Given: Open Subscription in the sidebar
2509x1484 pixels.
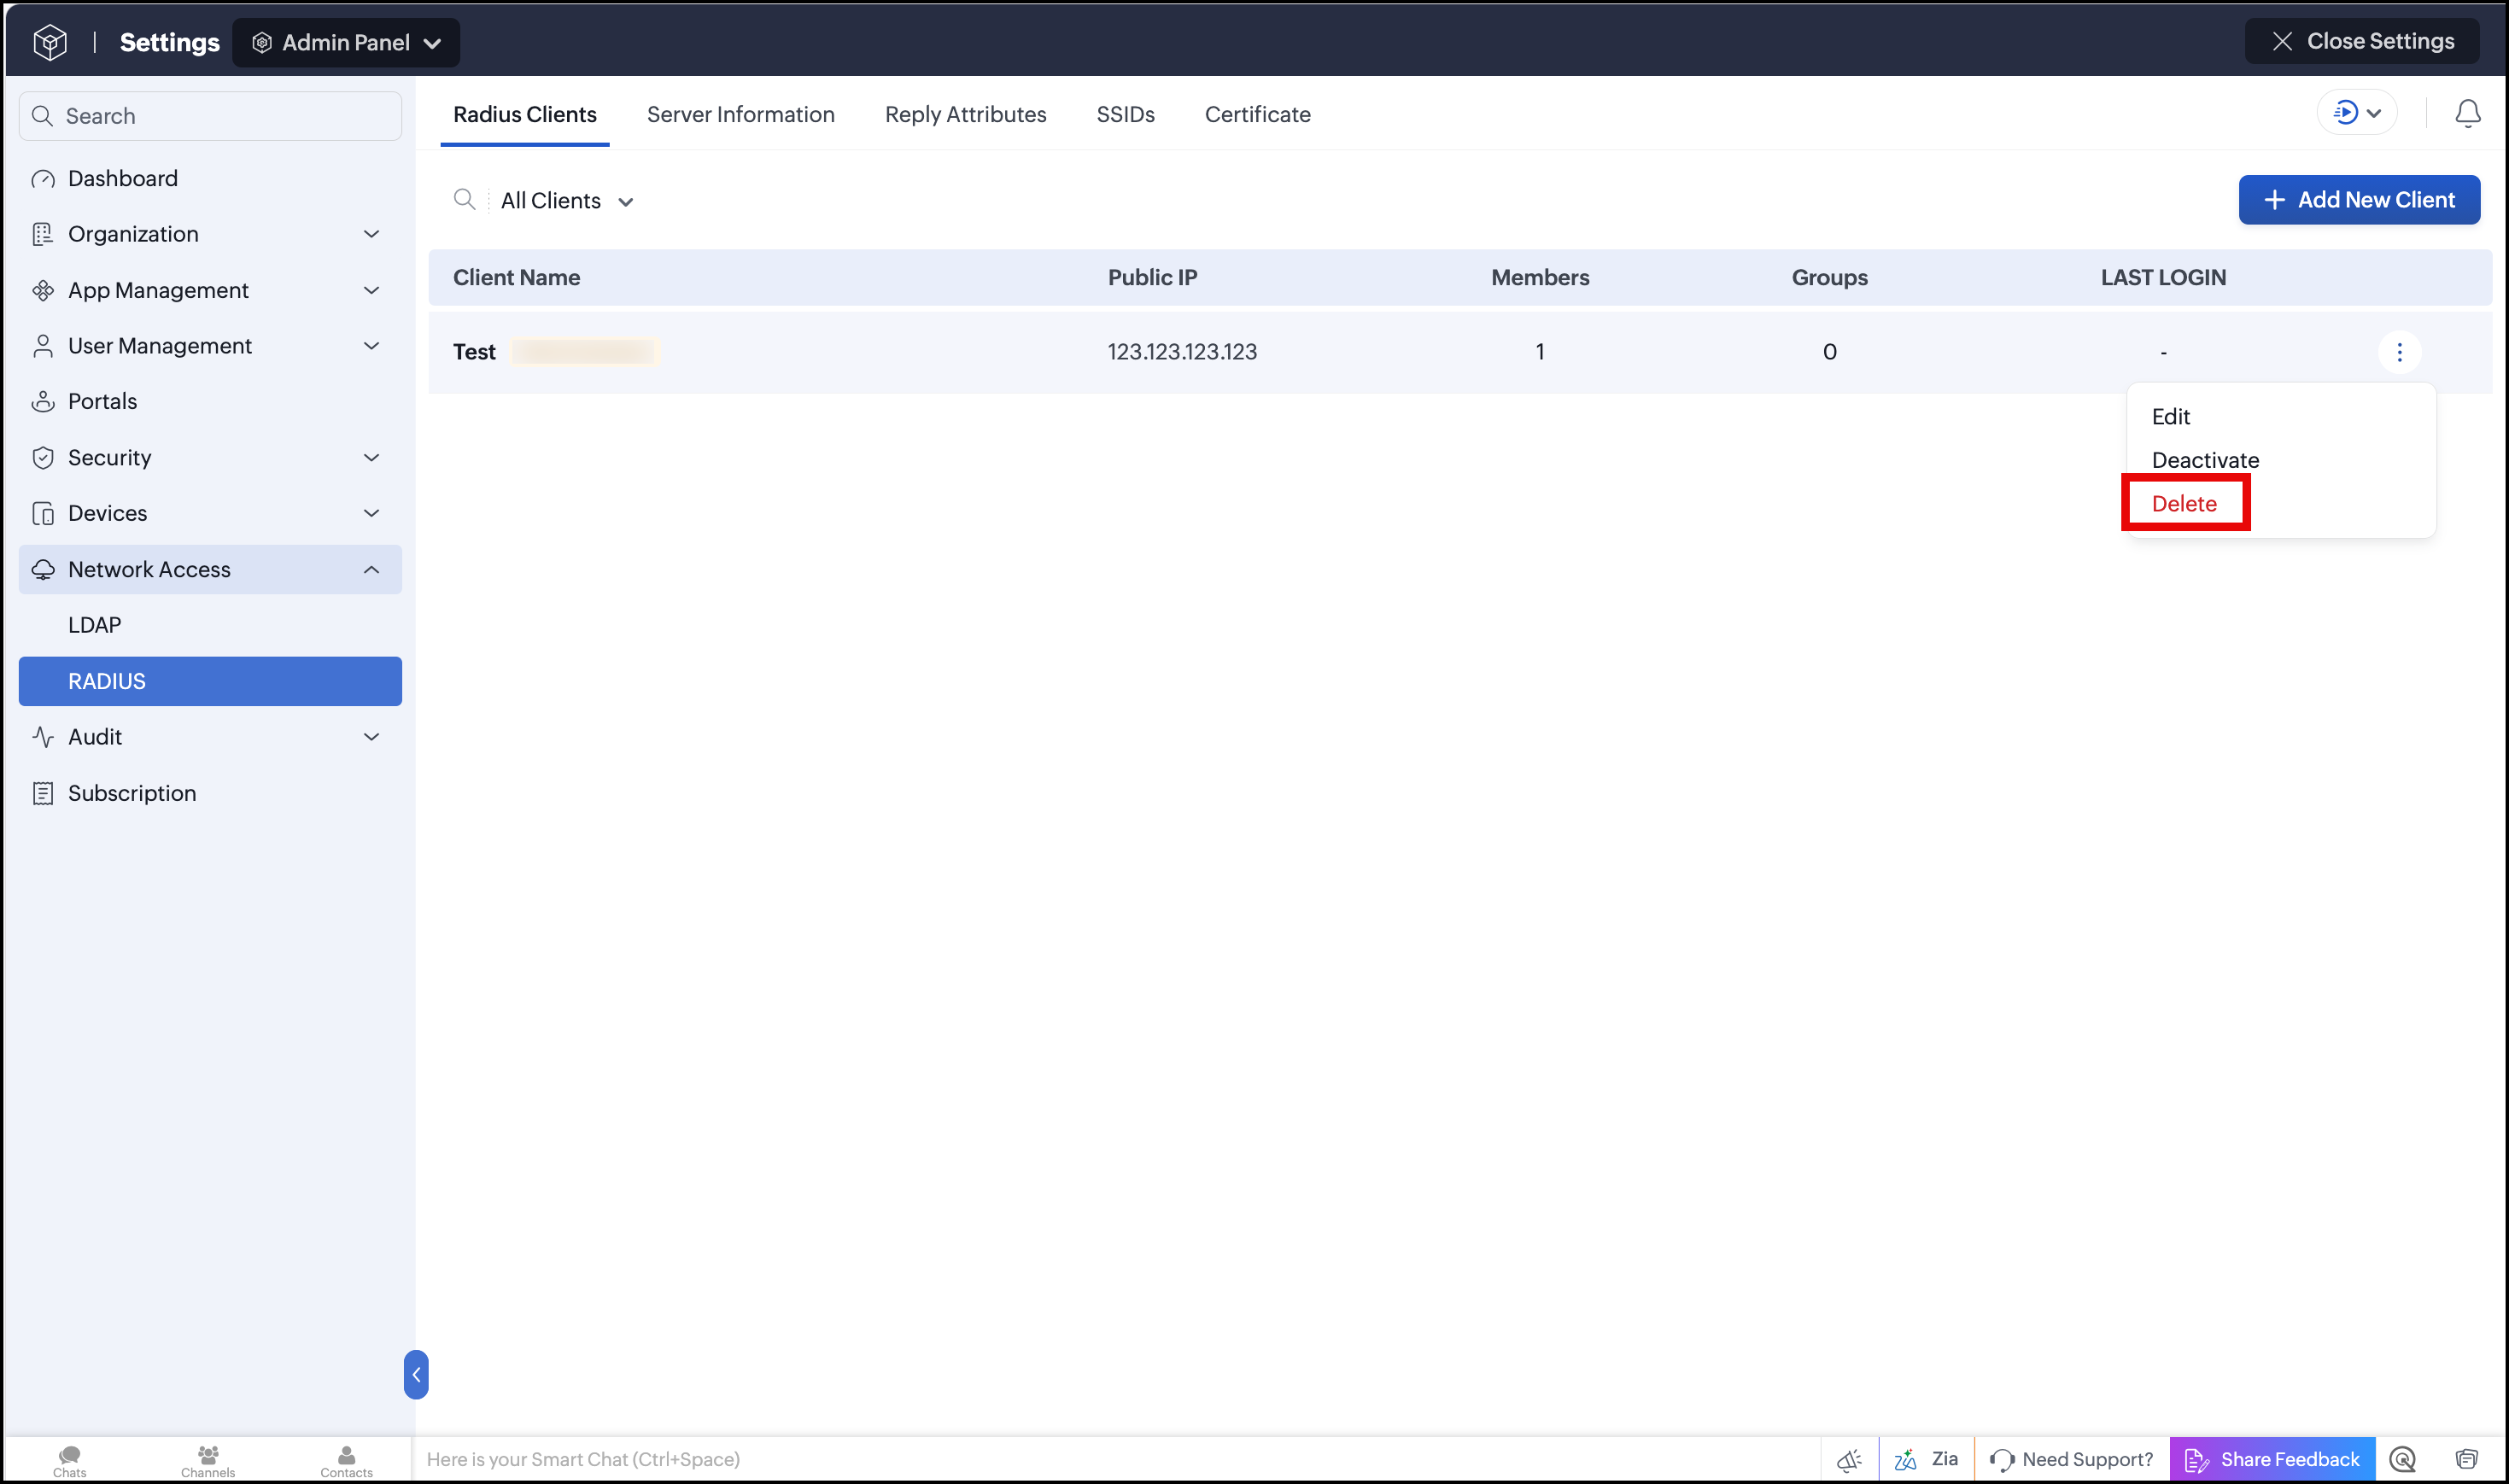Looking at the screenshot, I should pos(210,793).
